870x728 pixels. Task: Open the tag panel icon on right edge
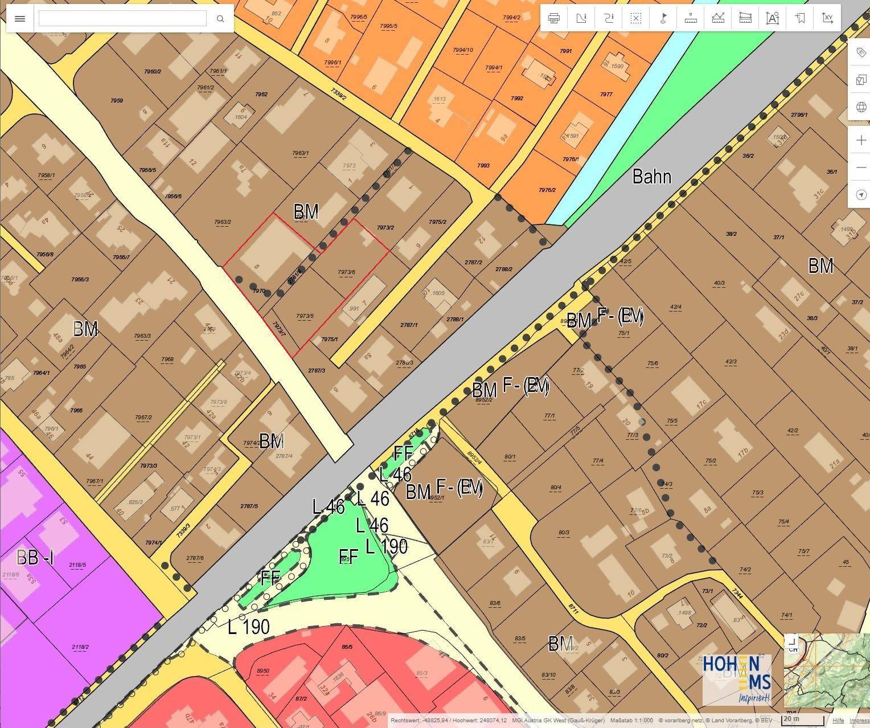click(860, 52)
